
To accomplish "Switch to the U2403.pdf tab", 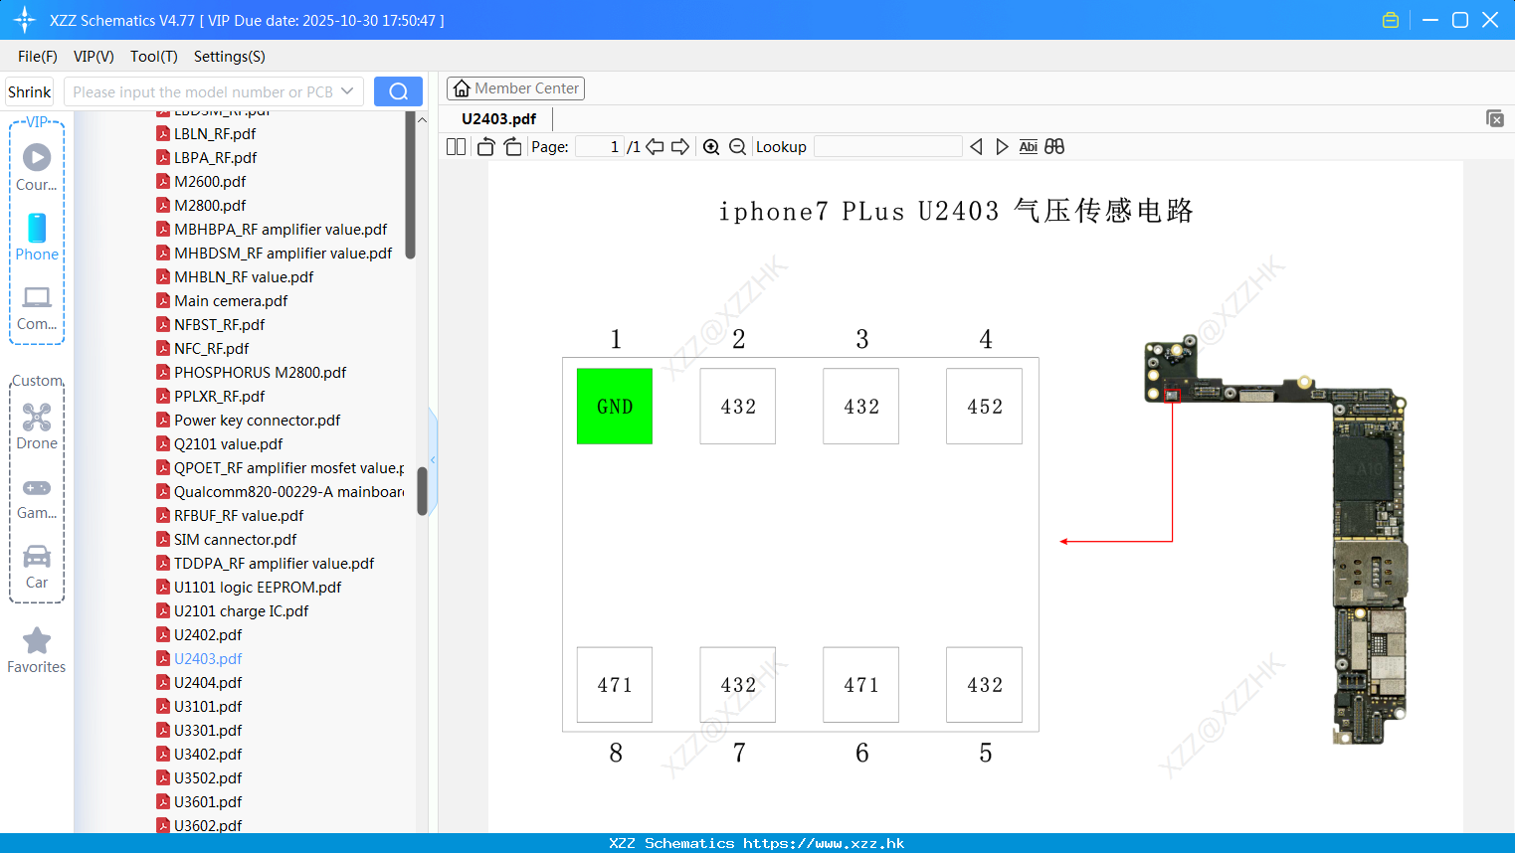I will pyautogui.click(x=498, y=118).
